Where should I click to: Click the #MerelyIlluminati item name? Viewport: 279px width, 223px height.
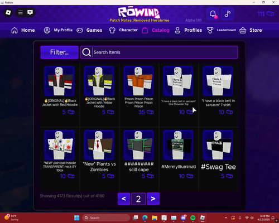[x=179, y=167]
